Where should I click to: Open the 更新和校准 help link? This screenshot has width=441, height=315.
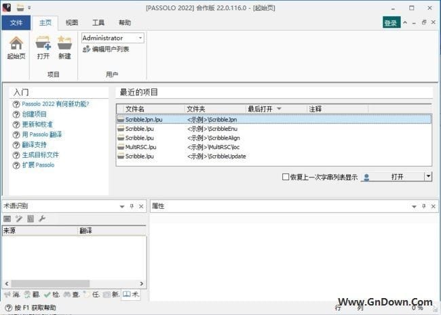[37, 125]
